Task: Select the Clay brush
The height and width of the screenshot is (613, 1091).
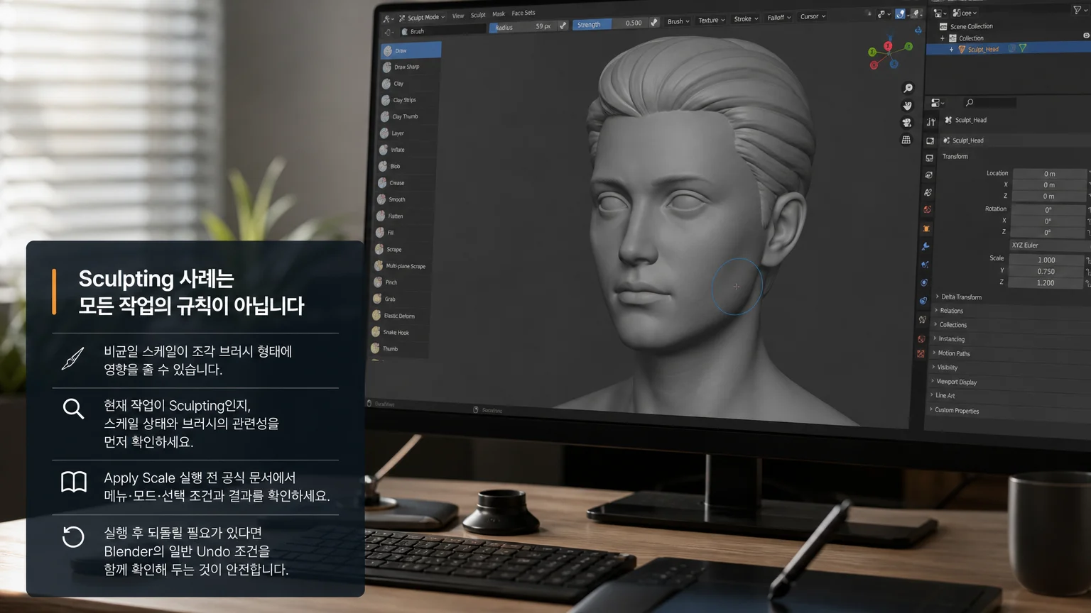Action: point(409,84)
